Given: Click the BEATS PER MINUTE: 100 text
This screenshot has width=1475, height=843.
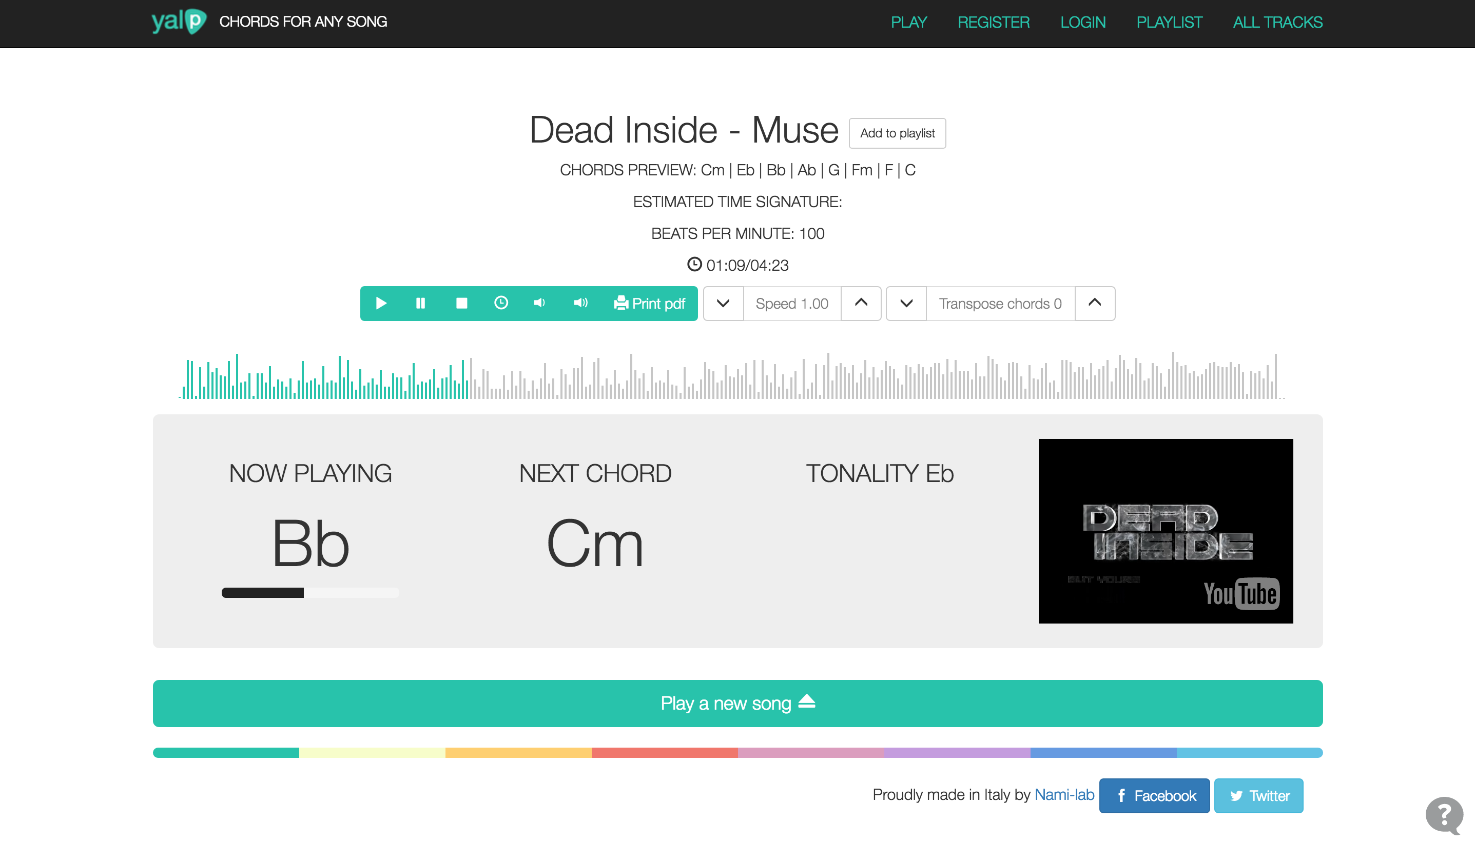Looking at the screenshot, I should click(737, 234).
